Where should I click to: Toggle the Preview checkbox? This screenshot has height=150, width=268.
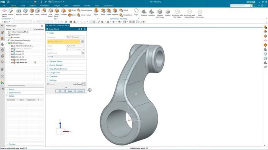click(48, 84)
